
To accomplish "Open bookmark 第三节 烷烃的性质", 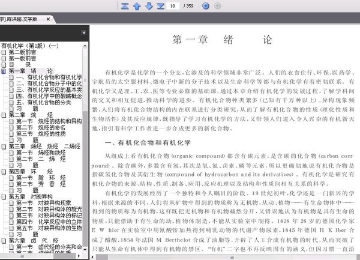I will tap(41, 134).
